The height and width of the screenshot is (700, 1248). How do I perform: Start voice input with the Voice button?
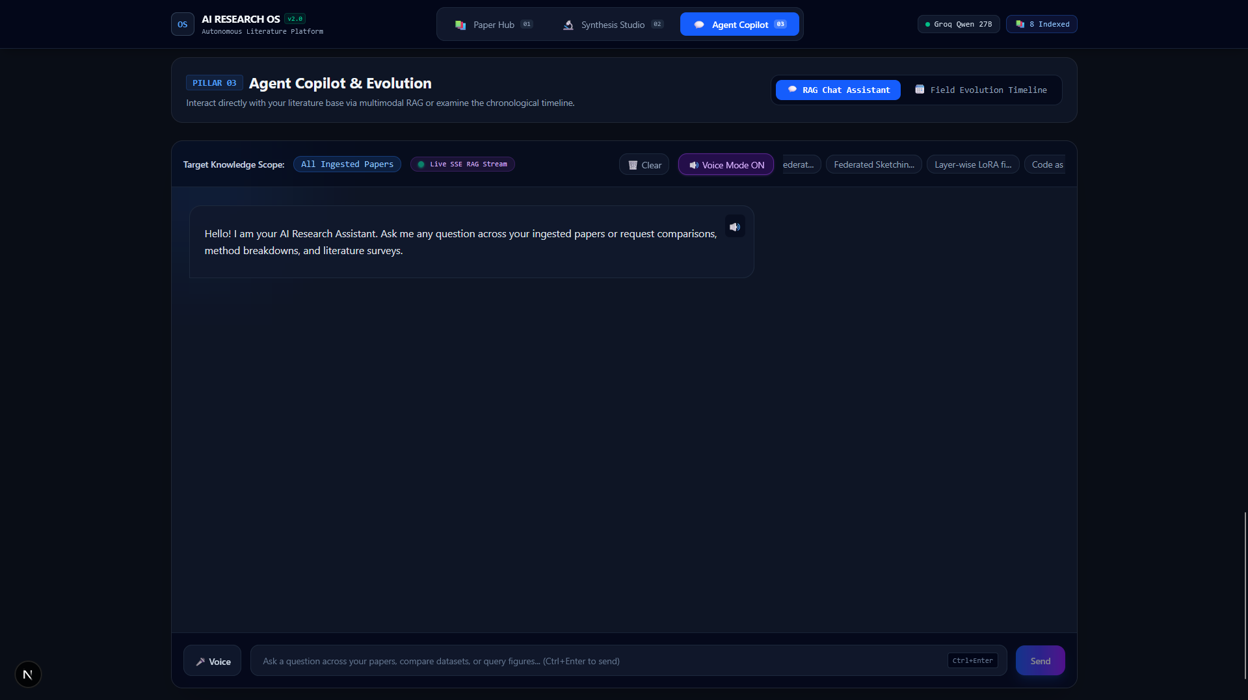[212, 661]
